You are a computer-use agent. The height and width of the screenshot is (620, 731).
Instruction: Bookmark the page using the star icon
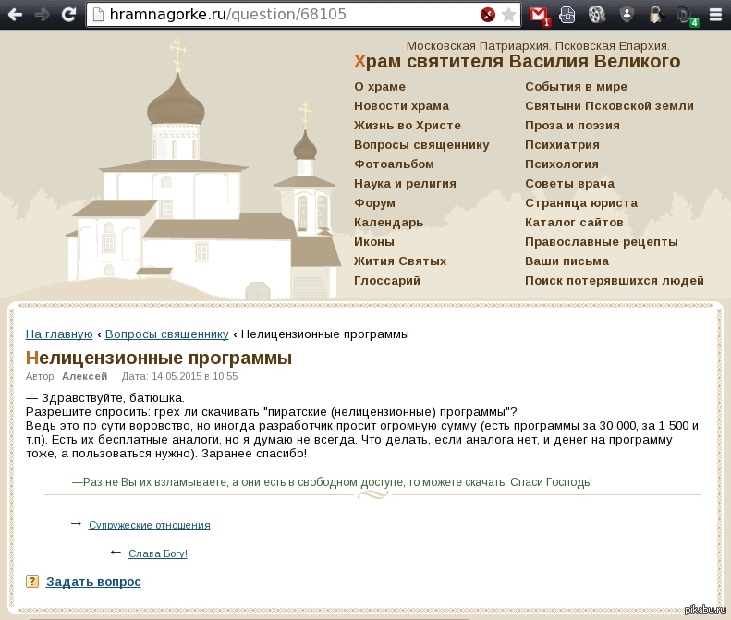coord(508,15)
